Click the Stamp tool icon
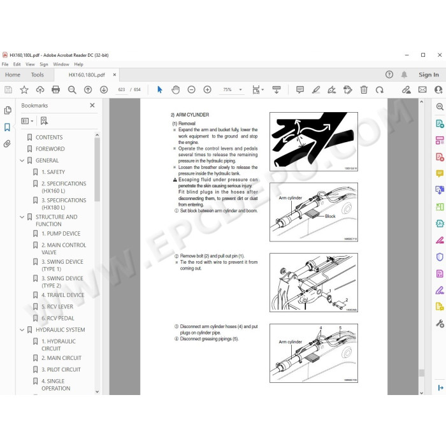Viewport: 446px width, 446px height. pyautogui.click(x=348, y=90)
